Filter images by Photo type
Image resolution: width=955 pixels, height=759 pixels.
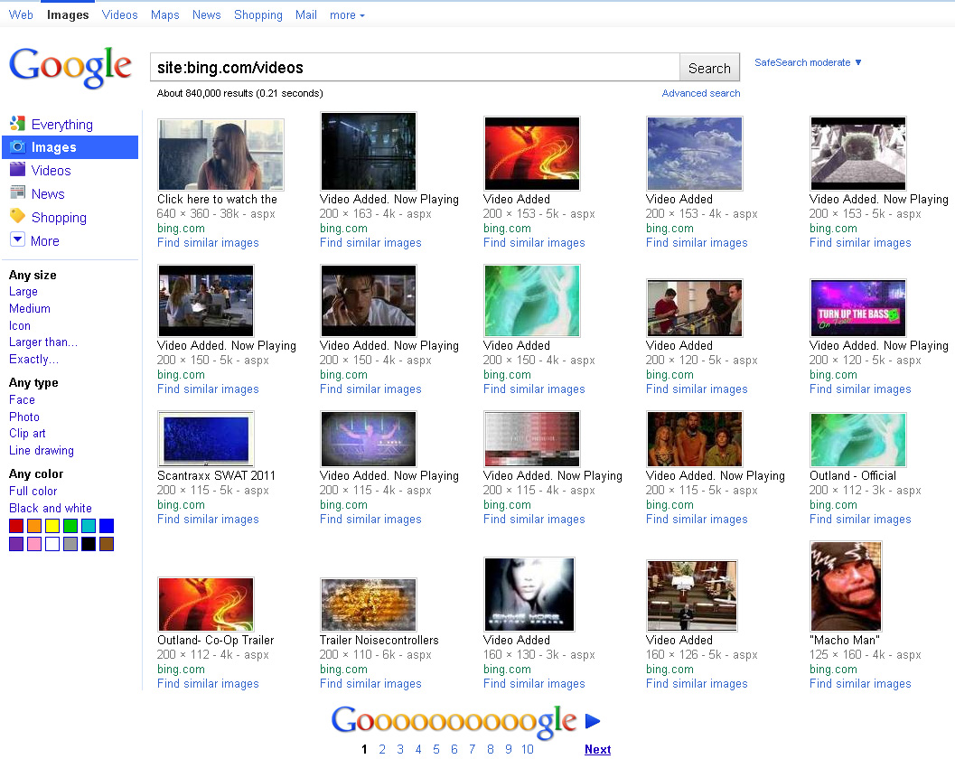coord(24,417)
